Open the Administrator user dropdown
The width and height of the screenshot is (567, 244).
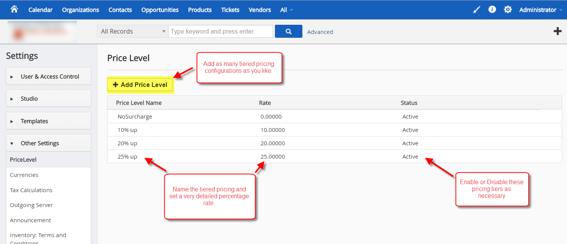tap(540, 10)
